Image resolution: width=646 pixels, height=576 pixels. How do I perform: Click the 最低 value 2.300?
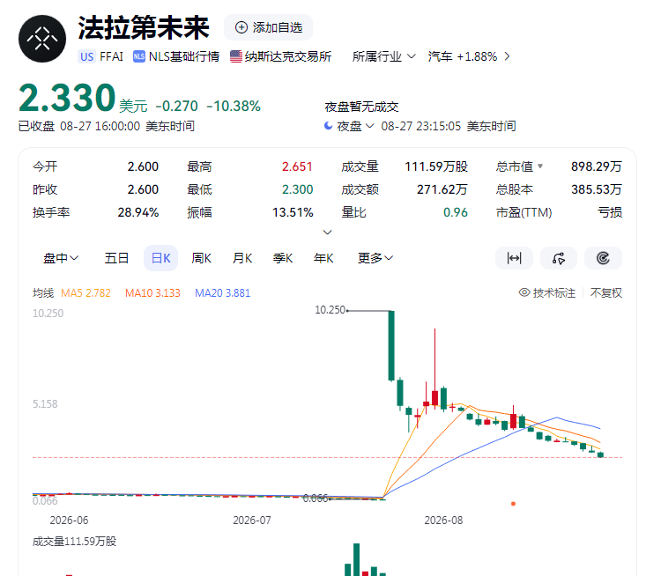pyautogui.click(x=297, y=189)
